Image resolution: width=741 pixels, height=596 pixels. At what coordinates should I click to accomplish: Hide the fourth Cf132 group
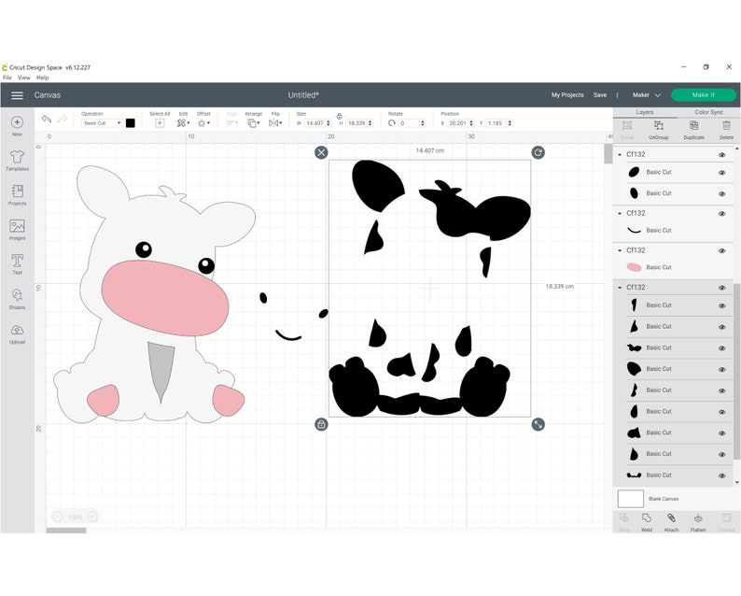(721, 288)
